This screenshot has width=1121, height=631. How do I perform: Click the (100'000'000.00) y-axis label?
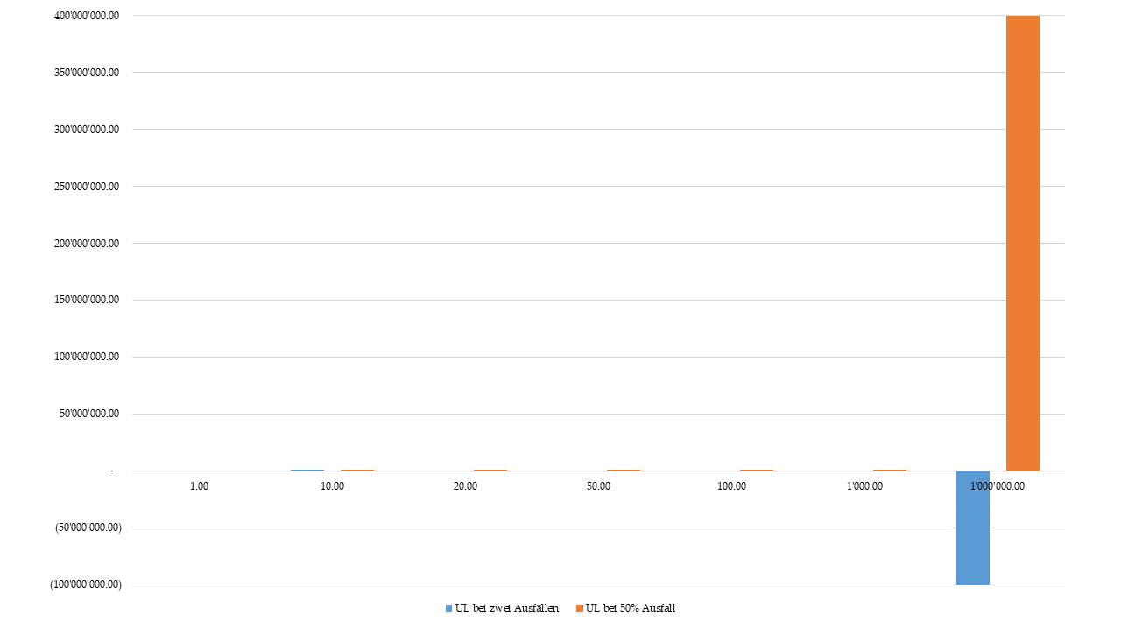[86, 585]
